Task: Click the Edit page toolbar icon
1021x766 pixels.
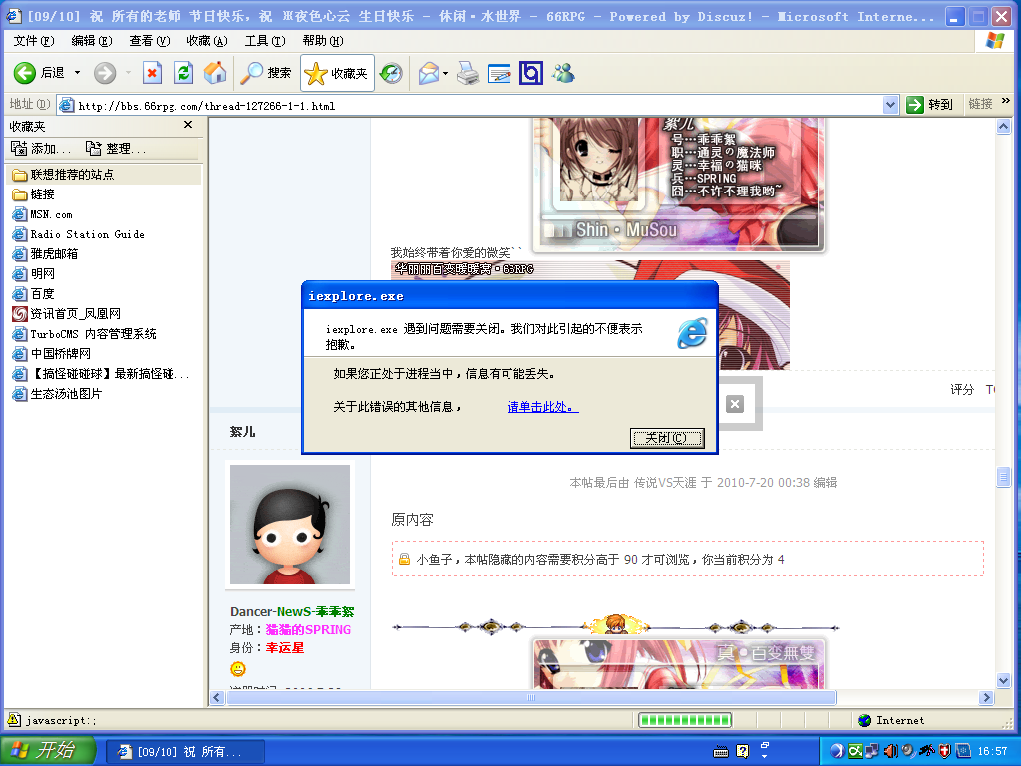Action: pyautogui.click(x=500, y=73)
